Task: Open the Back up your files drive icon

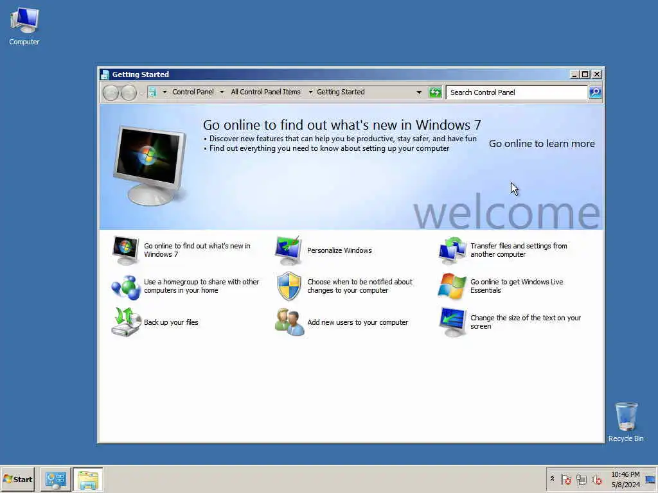Action: tap(126, 322)
